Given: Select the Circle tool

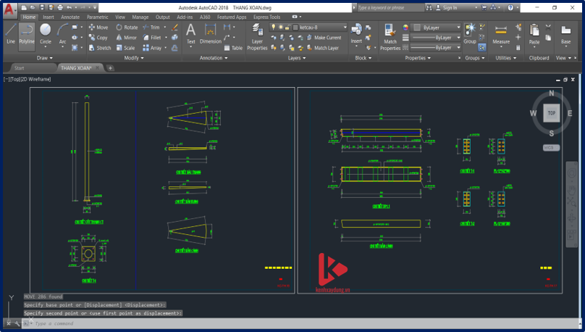Looking at the screenshot, I should pyautogui.click(x=46, y=34).
